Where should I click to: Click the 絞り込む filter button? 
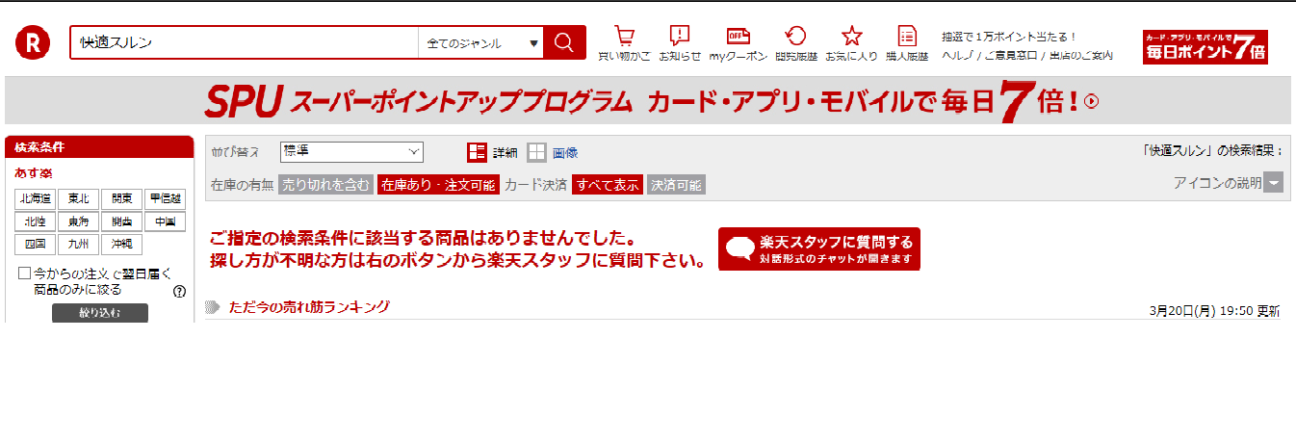point(100,313)
